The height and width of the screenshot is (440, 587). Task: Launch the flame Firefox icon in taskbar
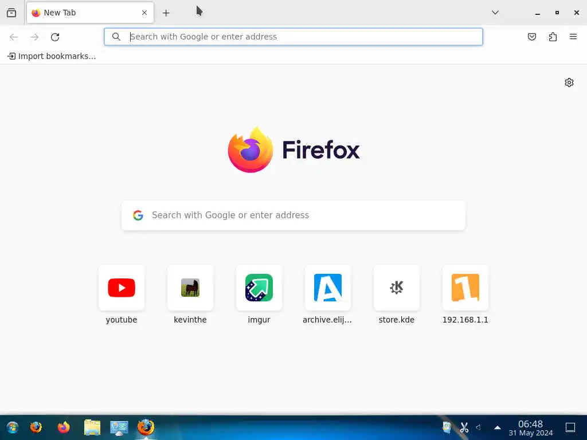[64, 427]
